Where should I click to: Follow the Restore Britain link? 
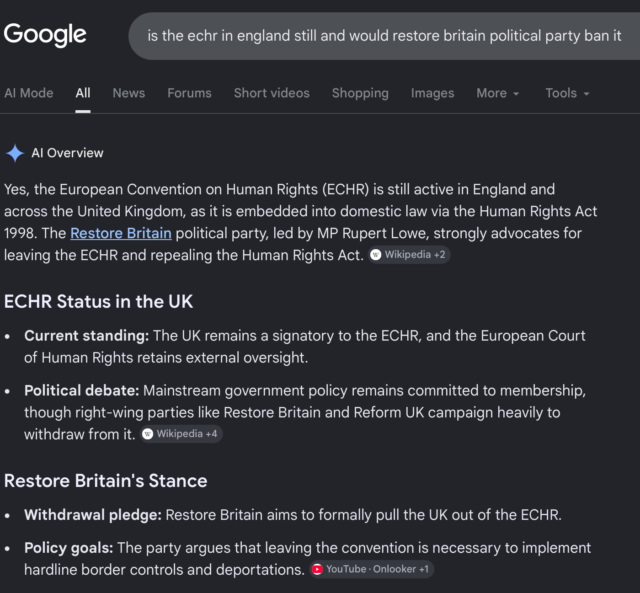pos(121,233)
